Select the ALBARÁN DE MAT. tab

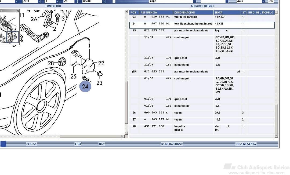coord(203,6)
